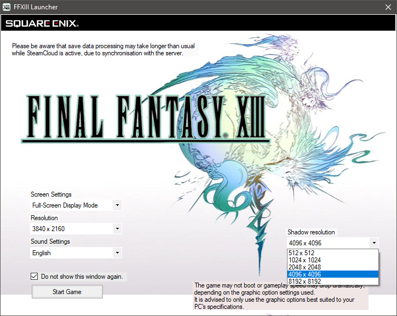Select 1024 x 1024 shadow resolution
Image resolution: width=397 pixels, height=316 pixels.
tap(333, 260)
